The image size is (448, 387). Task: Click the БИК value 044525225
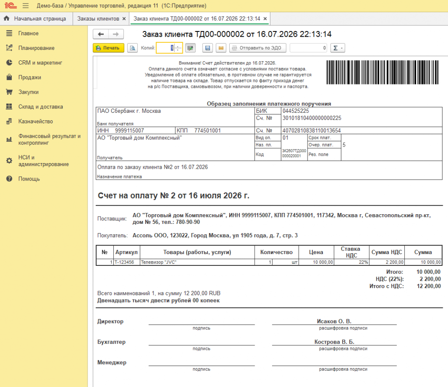click(296, 111)
